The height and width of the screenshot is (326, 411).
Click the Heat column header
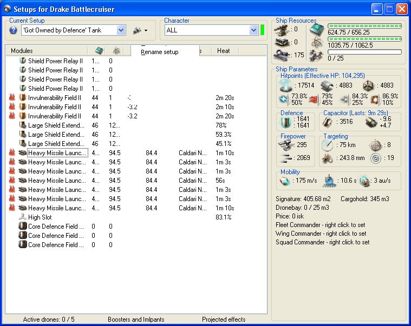[x=224, y=51]
